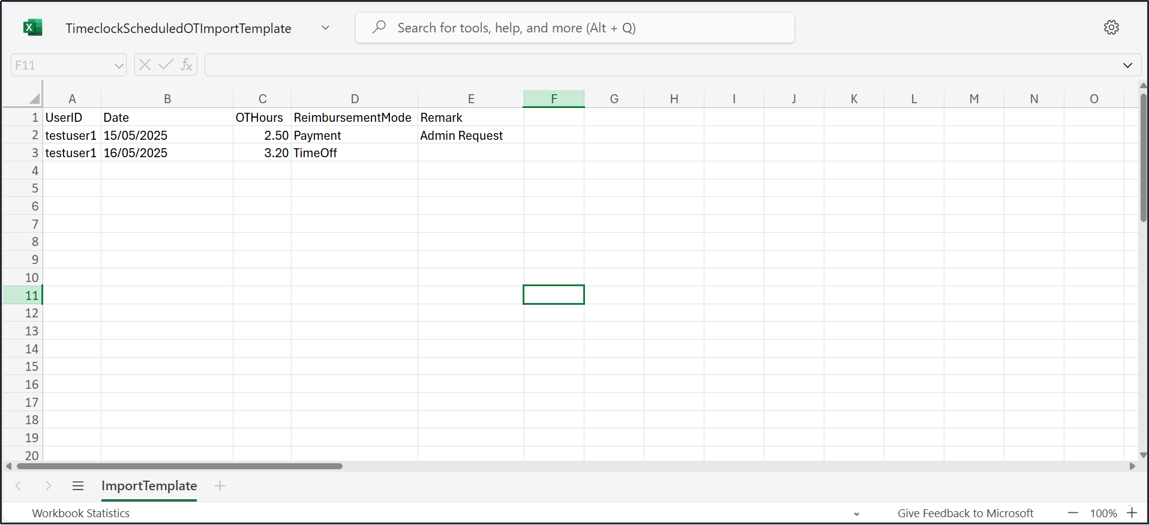Select the 2.50 OT hours cell

click(x=262, y=136)
